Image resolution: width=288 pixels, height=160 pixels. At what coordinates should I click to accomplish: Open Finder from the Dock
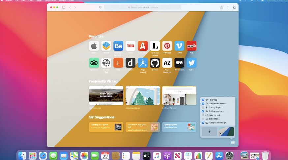point(22,156)
